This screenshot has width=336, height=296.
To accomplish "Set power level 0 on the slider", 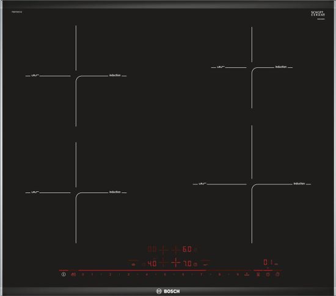I will 83,275.
